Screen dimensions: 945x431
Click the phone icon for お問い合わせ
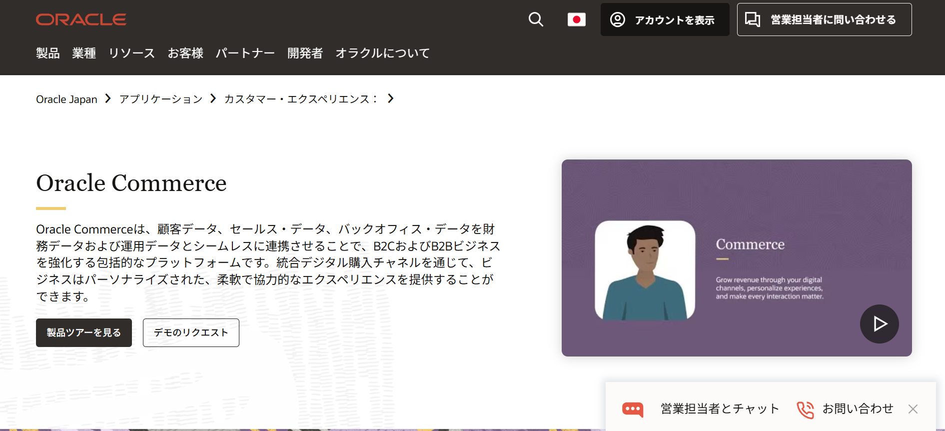pos(805,409)
